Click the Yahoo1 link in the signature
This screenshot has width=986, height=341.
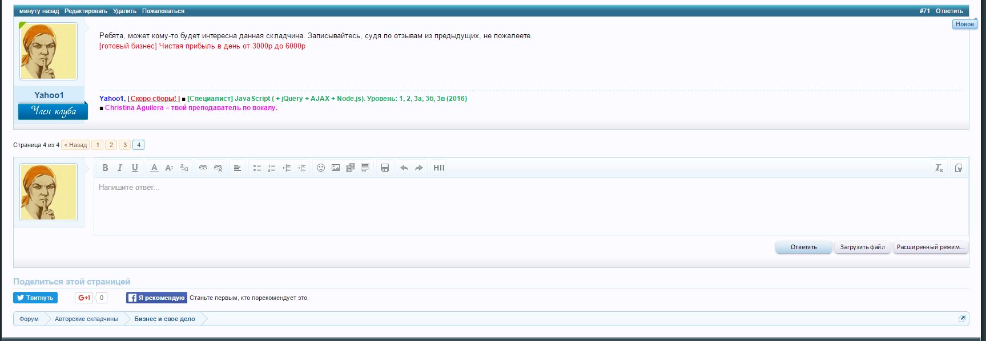pos(111,99)
